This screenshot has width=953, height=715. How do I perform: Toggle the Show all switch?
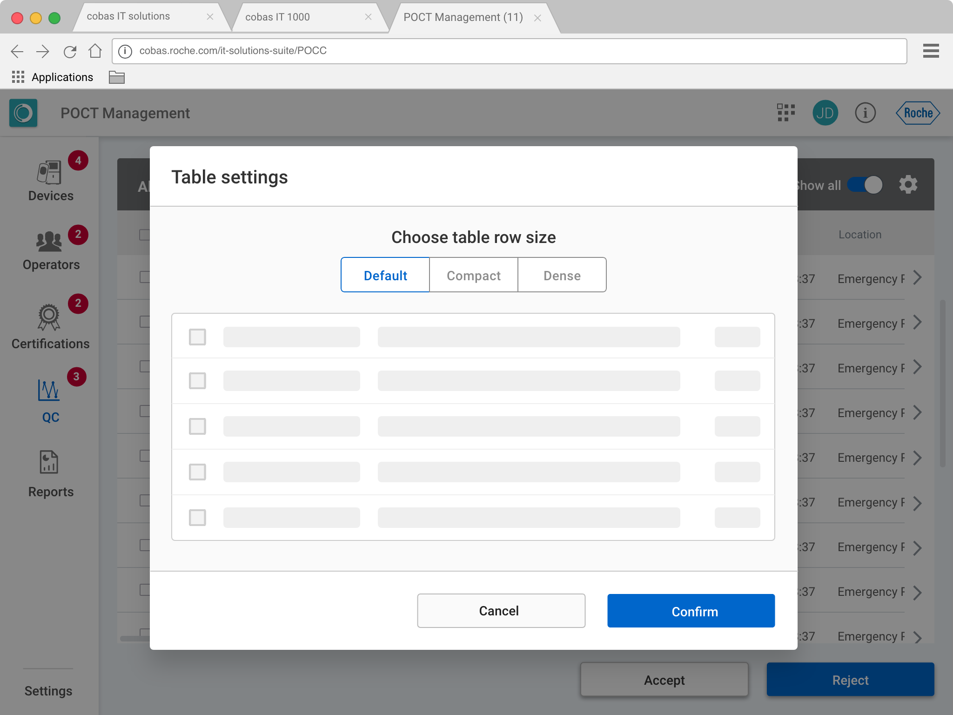pyautogui.click(x=865, y=185)
